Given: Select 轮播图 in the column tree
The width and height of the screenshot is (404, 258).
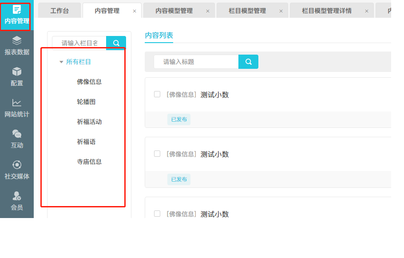Looking at the screenshot, I should 86,102.
